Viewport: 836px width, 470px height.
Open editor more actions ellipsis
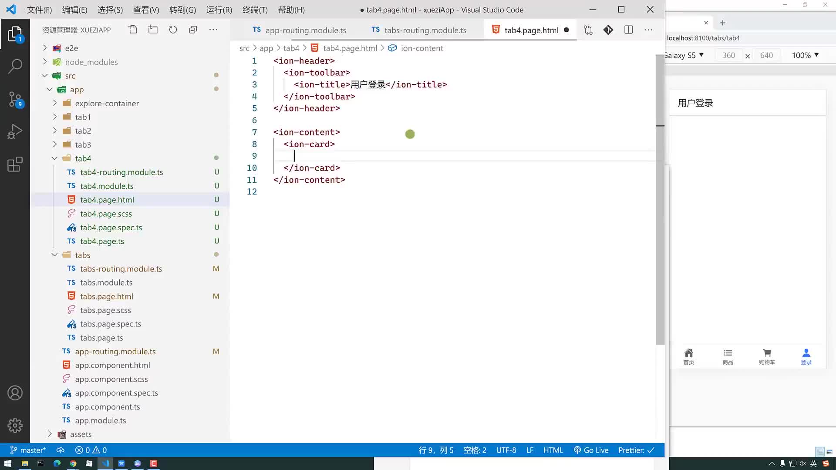coord(648,30)
